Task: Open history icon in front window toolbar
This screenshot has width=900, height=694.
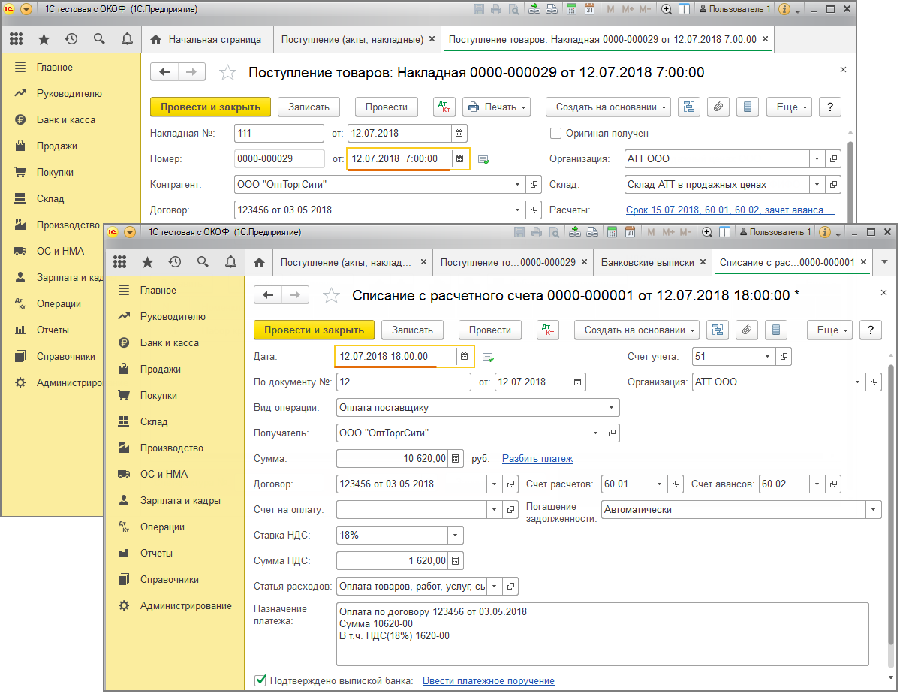Action: point(175,262)
